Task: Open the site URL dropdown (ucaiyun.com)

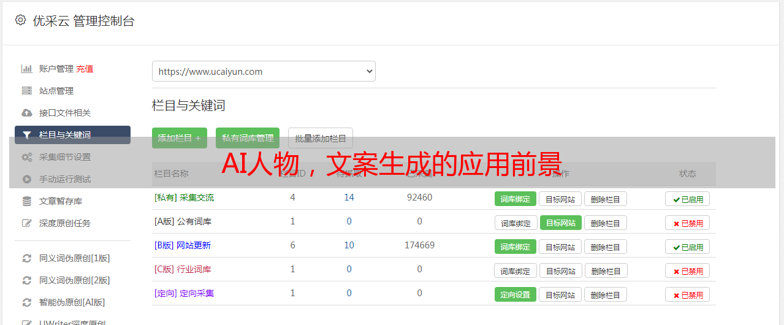Action: pyautogui.click(x=264, y=71)
